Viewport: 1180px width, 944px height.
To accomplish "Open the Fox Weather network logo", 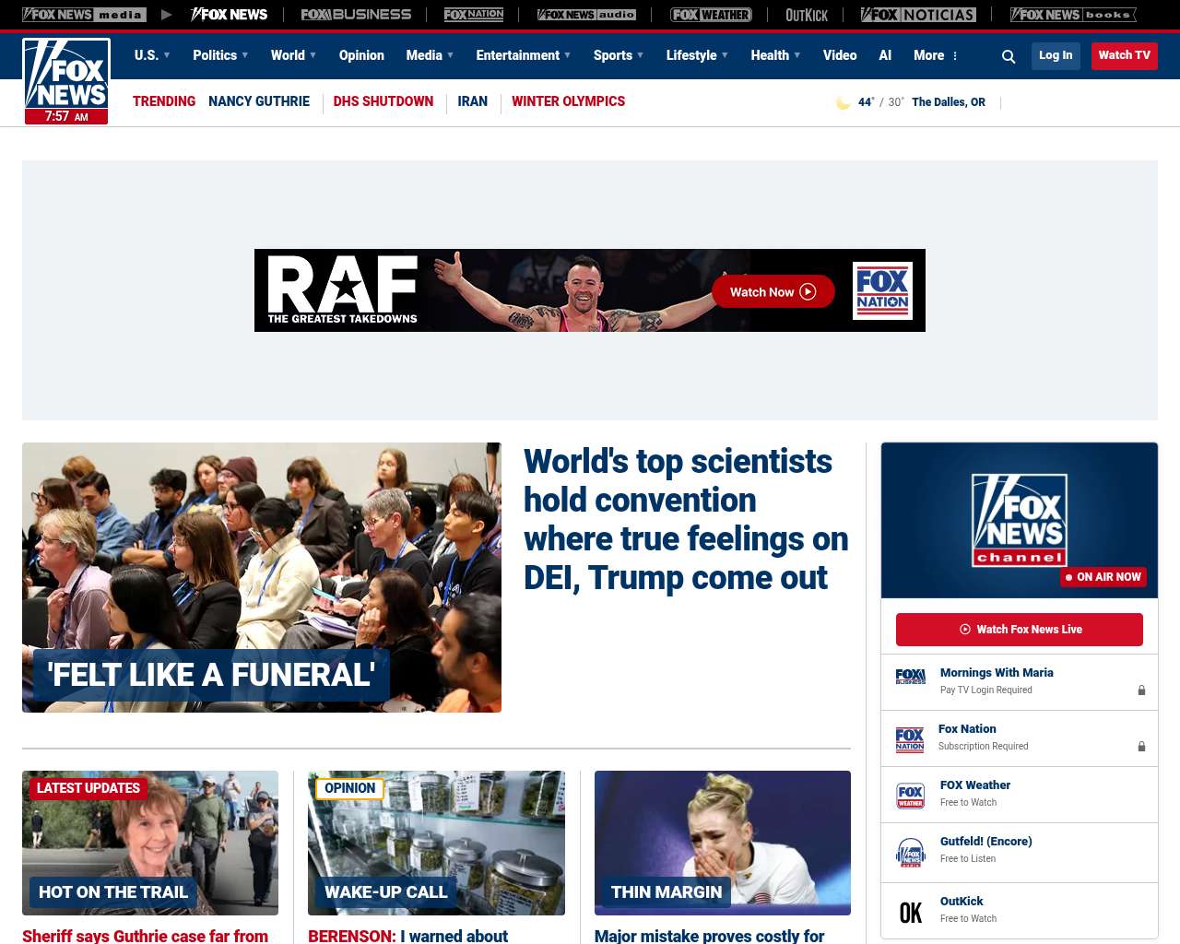I will (x=711, y=15).
